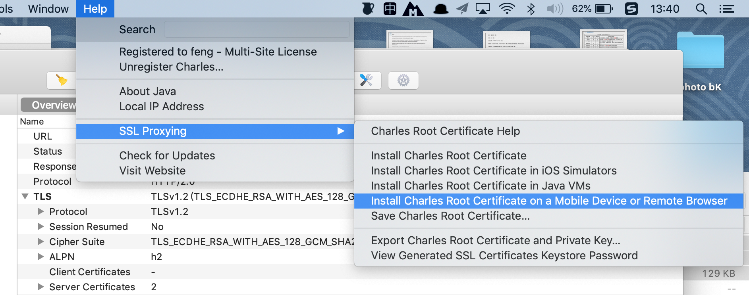
Task: Click the 129 KB size value
Action: click(x=718, y=273)
